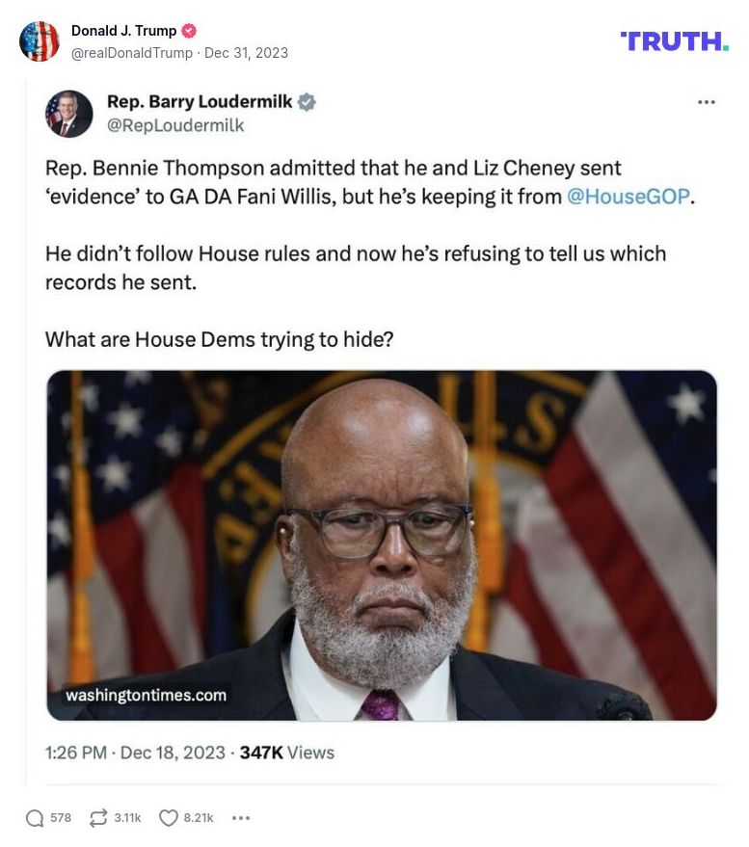Open the ellipsis menu on Loudermilk's quoted post
Viewport: 749px width, 847px height.
707,100
